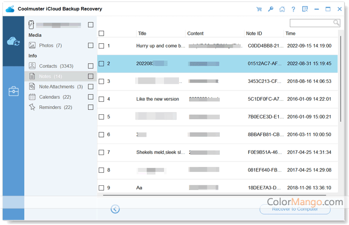Open the toolbox sidebar icon
The height and width of the screenshot is (225, 349).
[x=13, y=91]
